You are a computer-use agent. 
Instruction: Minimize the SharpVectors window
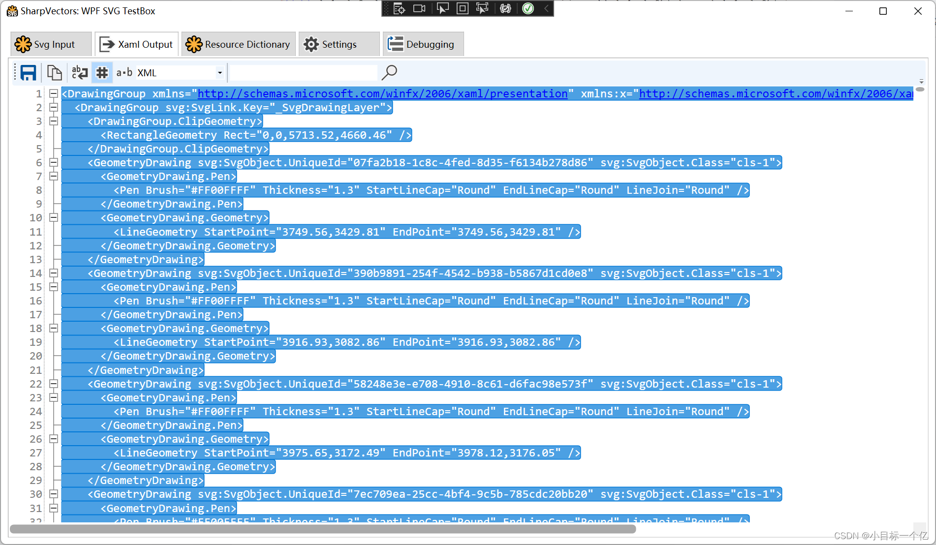[x=849, y=11]
